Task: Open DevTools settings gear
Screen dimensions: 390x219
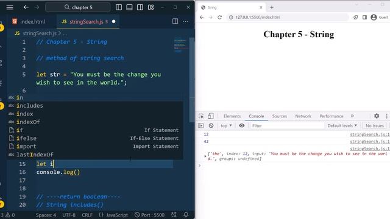Action: pos(377,116)
